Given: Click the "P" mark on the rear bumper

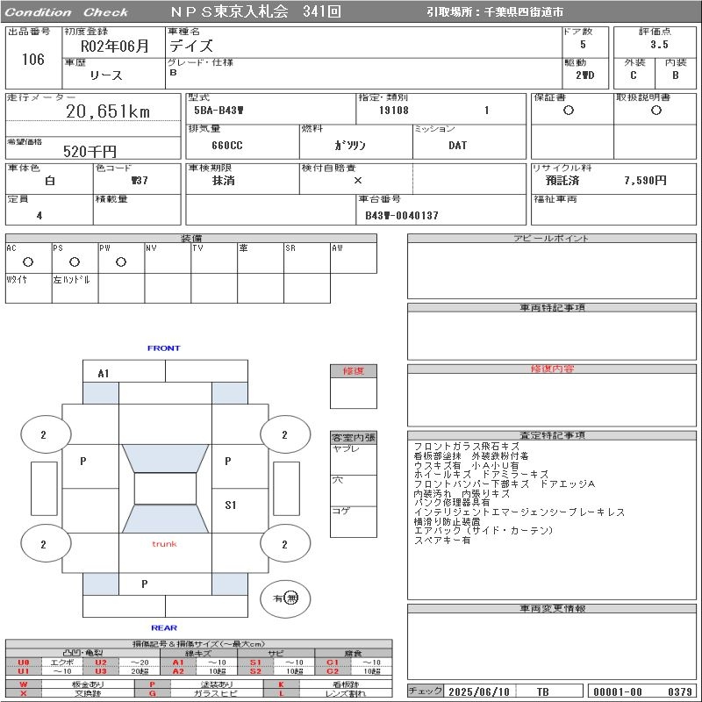Looking at the screenshot, I should 144,584.
